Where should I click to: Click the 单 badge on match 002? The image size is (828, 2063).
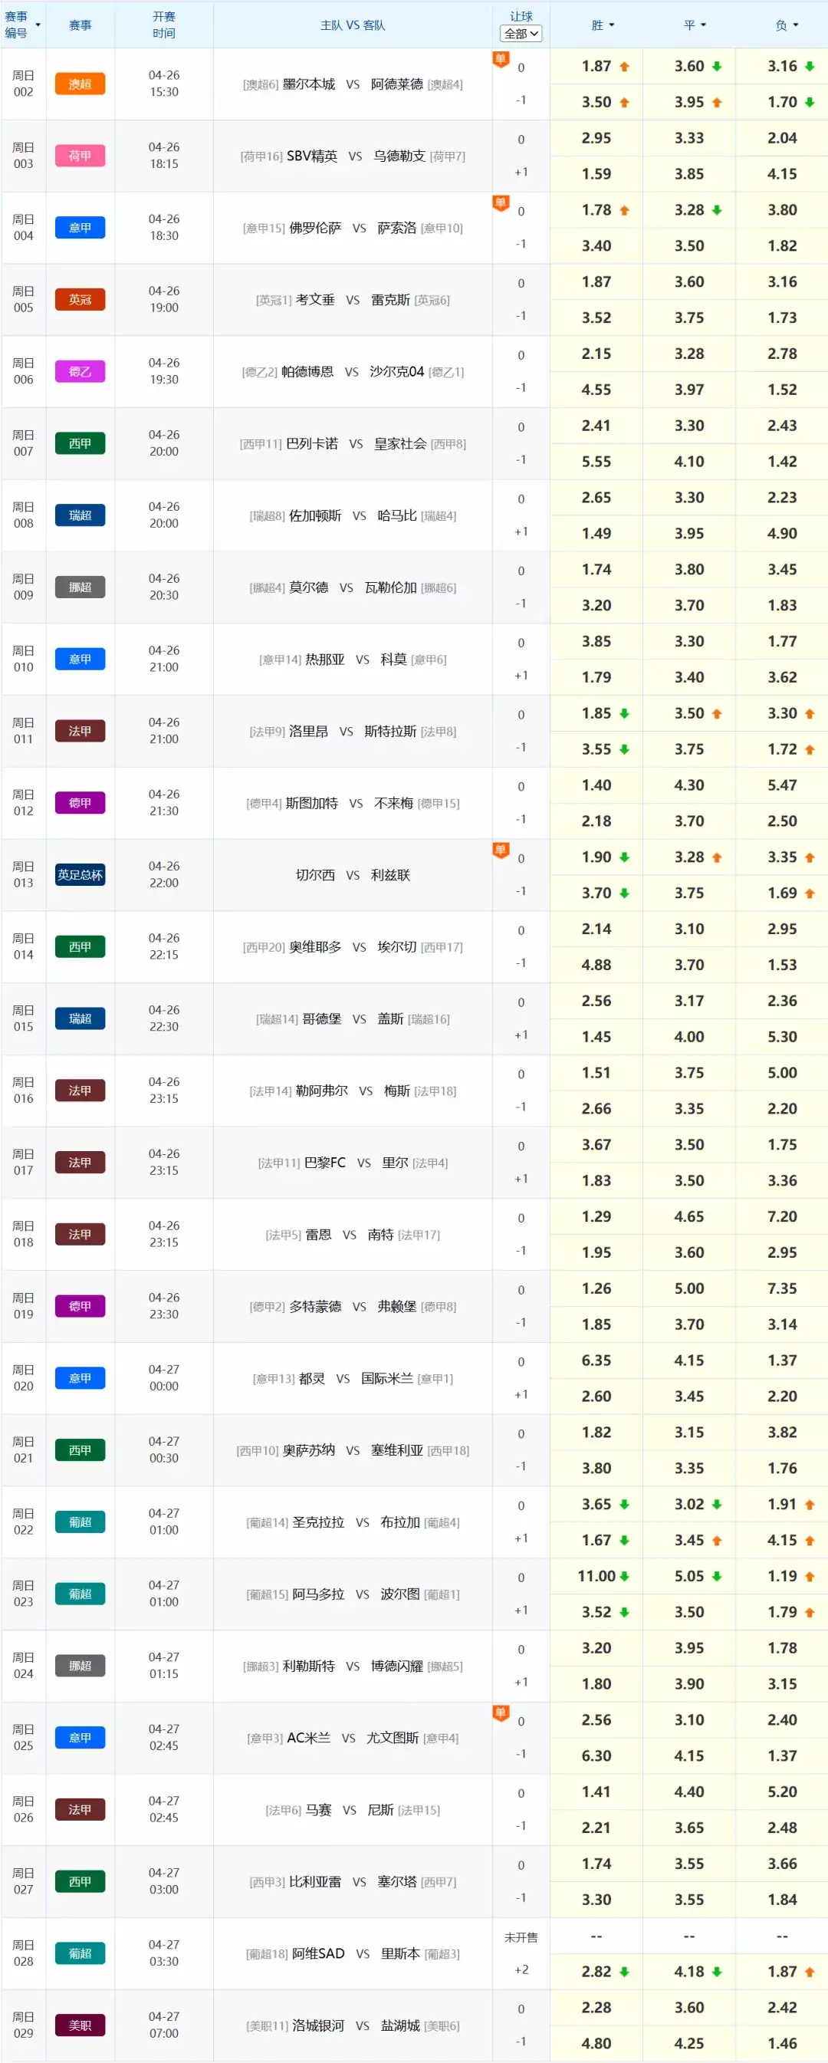click(x=501, y=59)
